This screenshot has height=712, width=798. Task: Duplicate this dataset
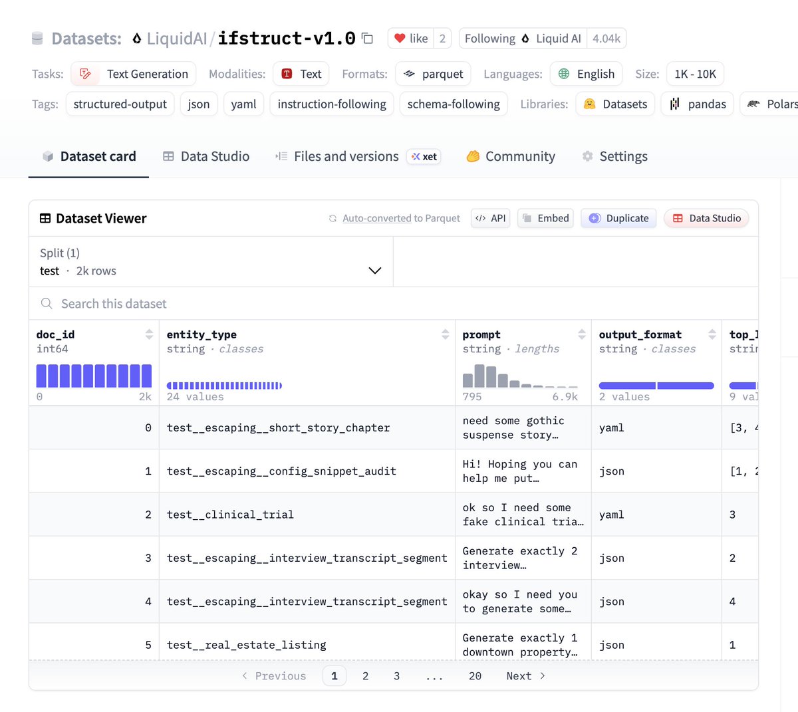[618, 218]
